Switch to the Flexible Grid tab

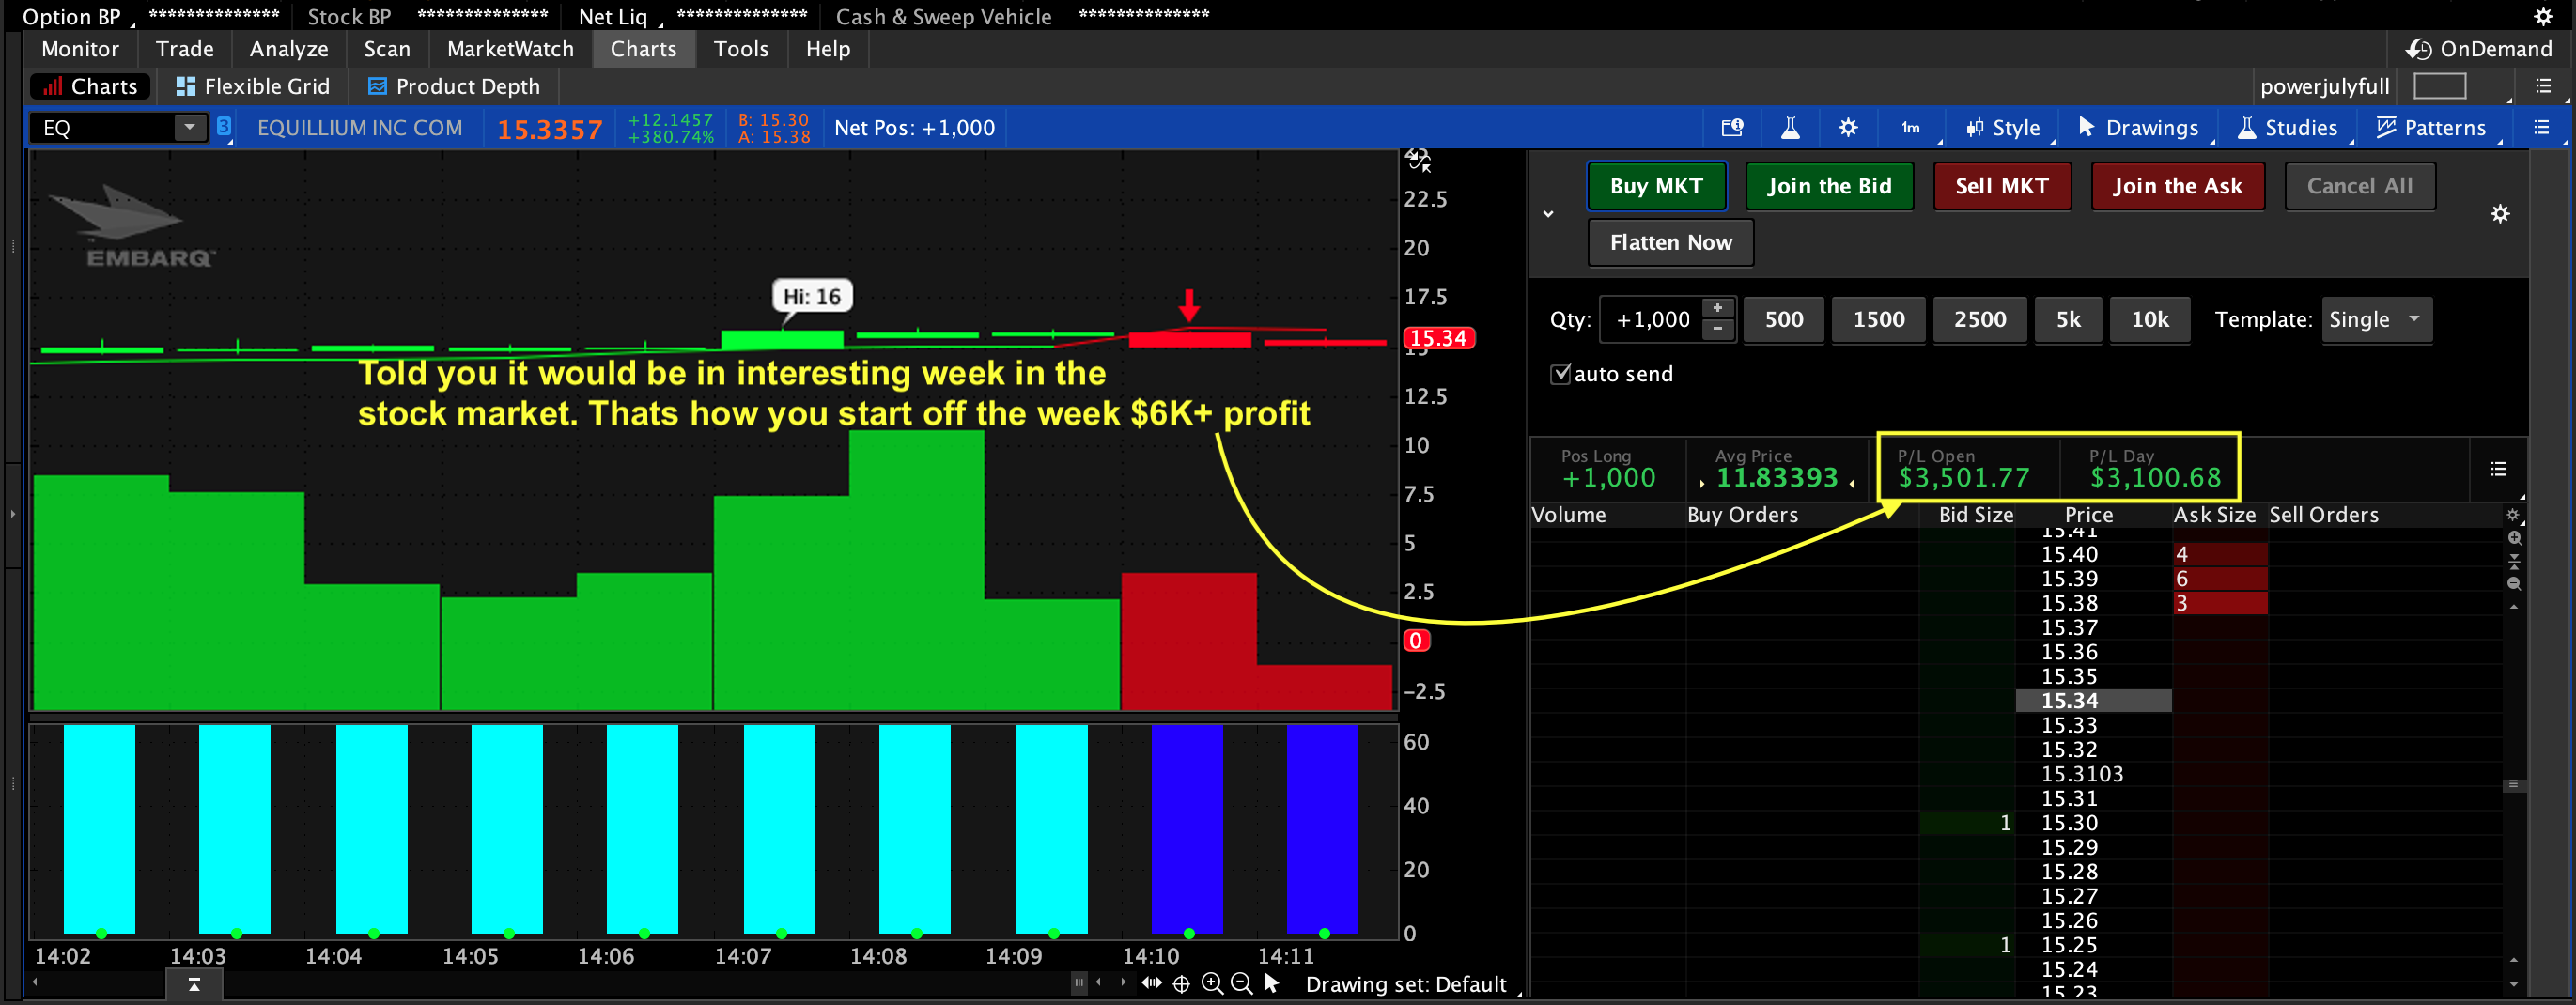coord(252,87)
